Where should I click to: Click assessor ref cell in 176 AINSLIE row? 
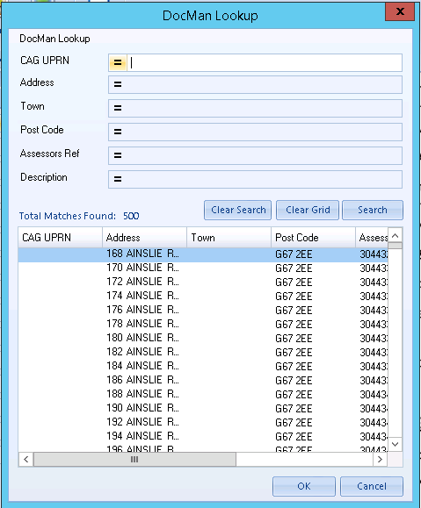tap(374, 311)
